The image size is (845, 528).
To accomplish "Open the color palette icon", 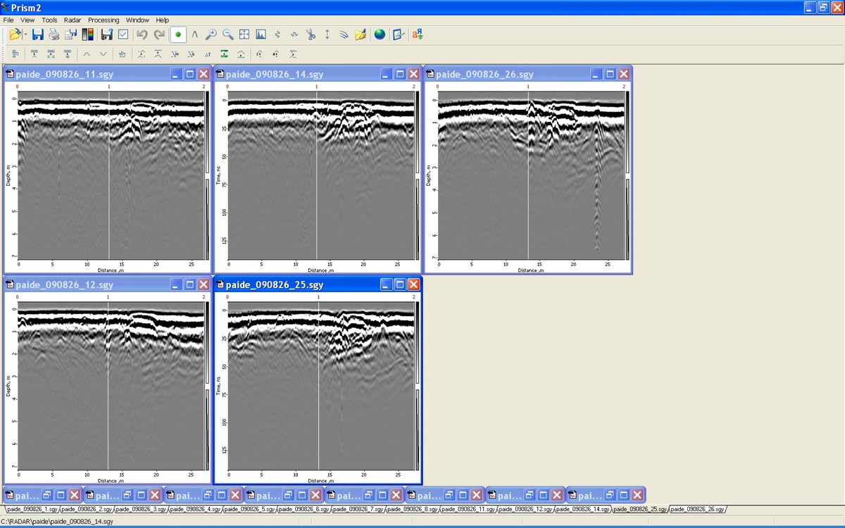I will point(88,34).
